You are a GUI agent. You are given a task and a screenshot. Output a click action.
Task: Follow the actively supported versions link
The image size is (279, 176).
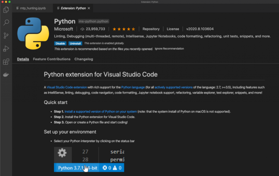174,87
